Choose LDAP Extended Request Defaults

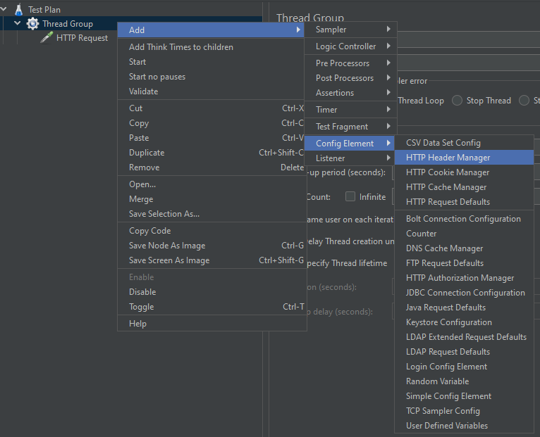tap(464, 337)
